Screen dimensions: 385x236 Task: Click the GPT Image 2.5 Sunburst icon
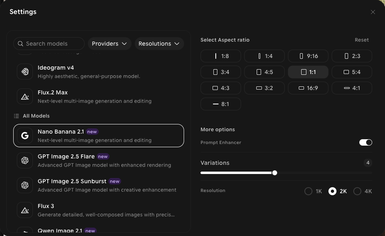pos(25,185)
